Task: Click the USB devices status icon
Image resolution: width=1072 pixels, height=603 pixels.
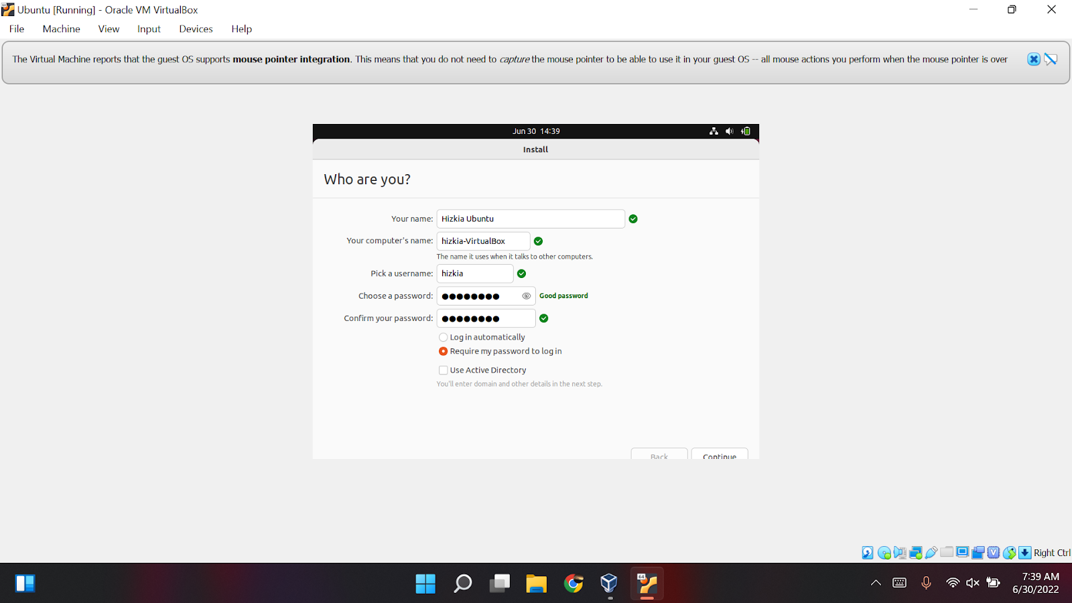Action: click(931, 553)
